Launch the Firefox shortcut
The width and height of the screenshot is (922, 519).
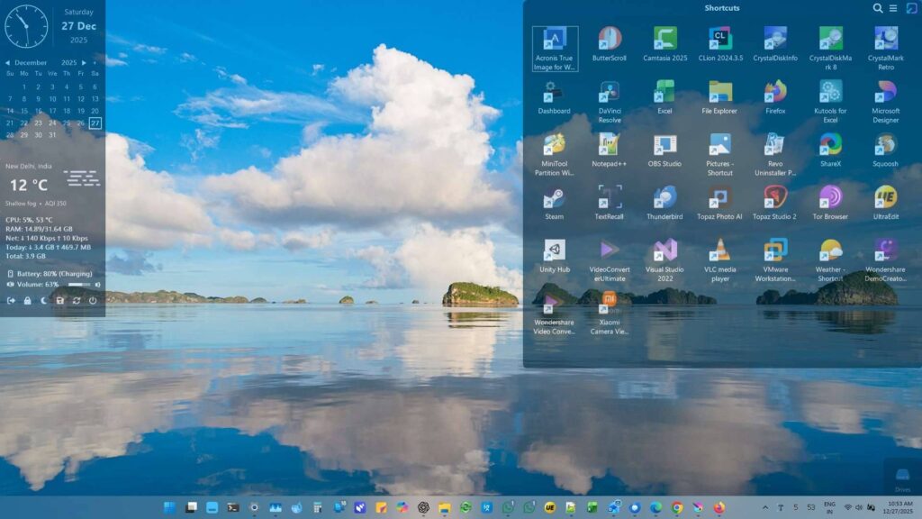775,96
